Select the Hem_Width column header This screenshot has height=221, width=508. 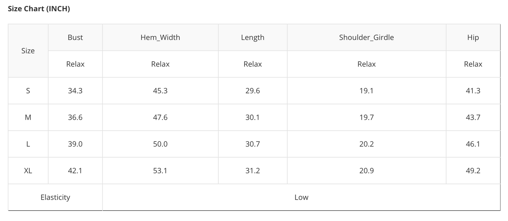(160, 37)
